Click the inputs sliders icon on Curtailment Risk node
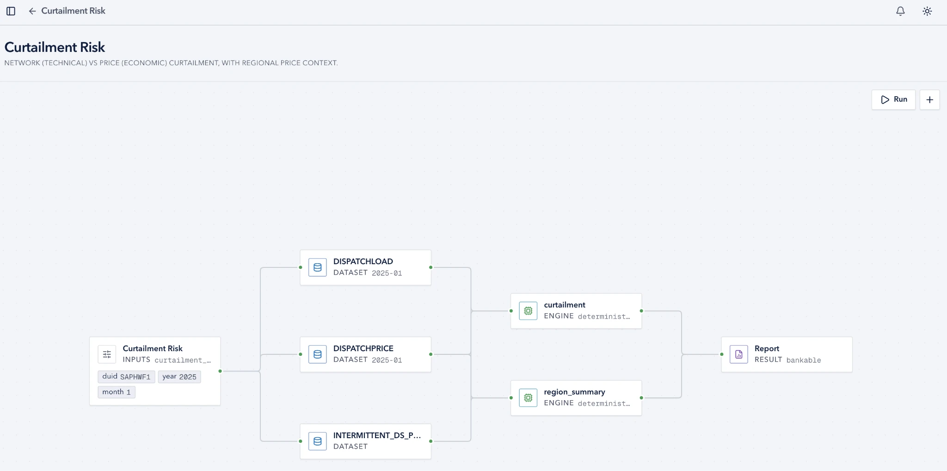This screenshot has width=947, height=471. (107, 354)
